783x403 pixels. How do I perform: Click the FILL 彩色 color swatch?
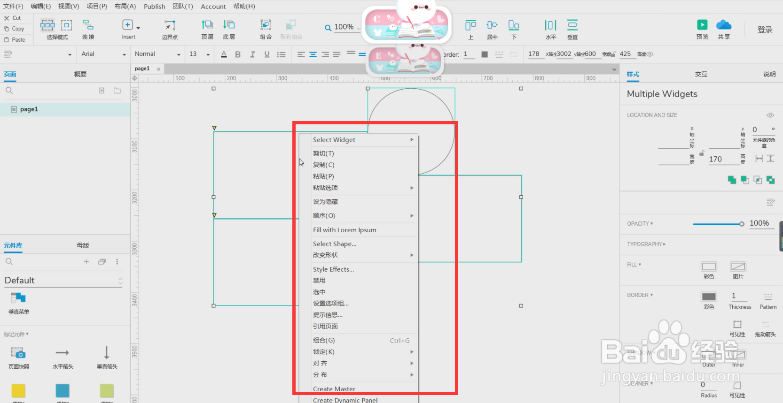[x=709, y=266]
